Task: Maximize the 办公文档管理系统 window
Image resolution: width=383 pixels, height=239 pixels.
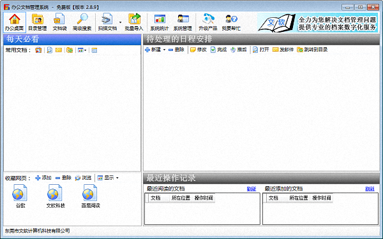Action: pos(360,7)
